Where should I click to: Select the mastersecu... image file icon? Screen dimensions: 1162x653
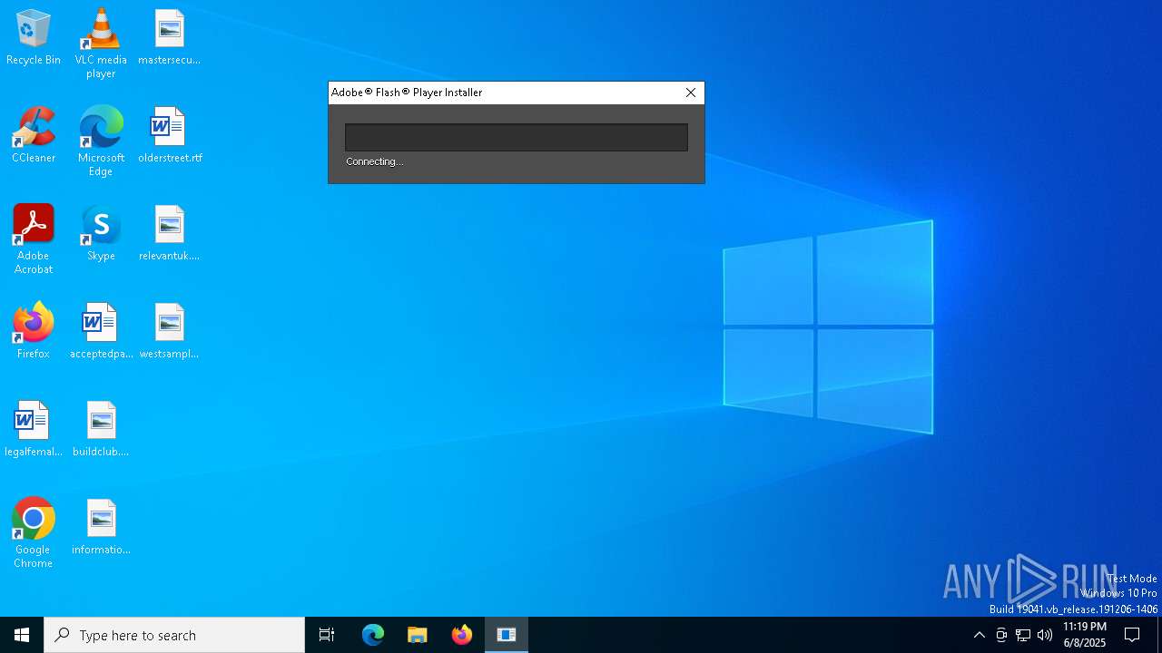169,38
